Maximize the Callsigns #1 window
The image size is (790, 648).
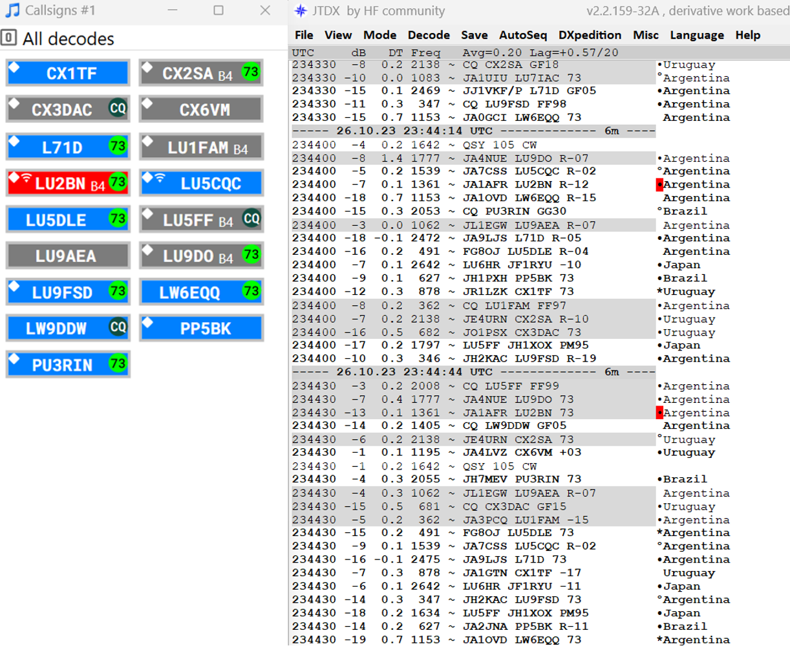coord(219,10)
